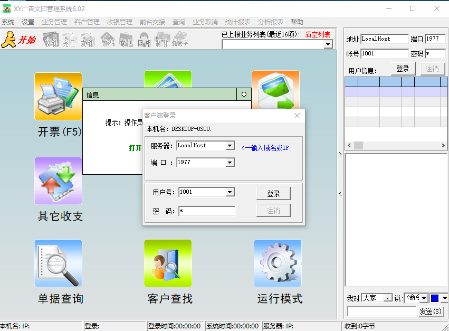
Task: Open the 开票(F5) printer icon
Action: (x=58, y=97)
